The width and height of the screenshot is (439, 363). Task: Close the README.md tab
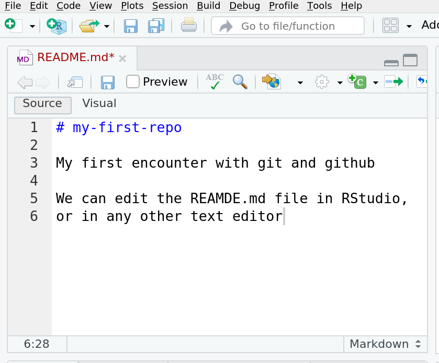tap(123, 58)
